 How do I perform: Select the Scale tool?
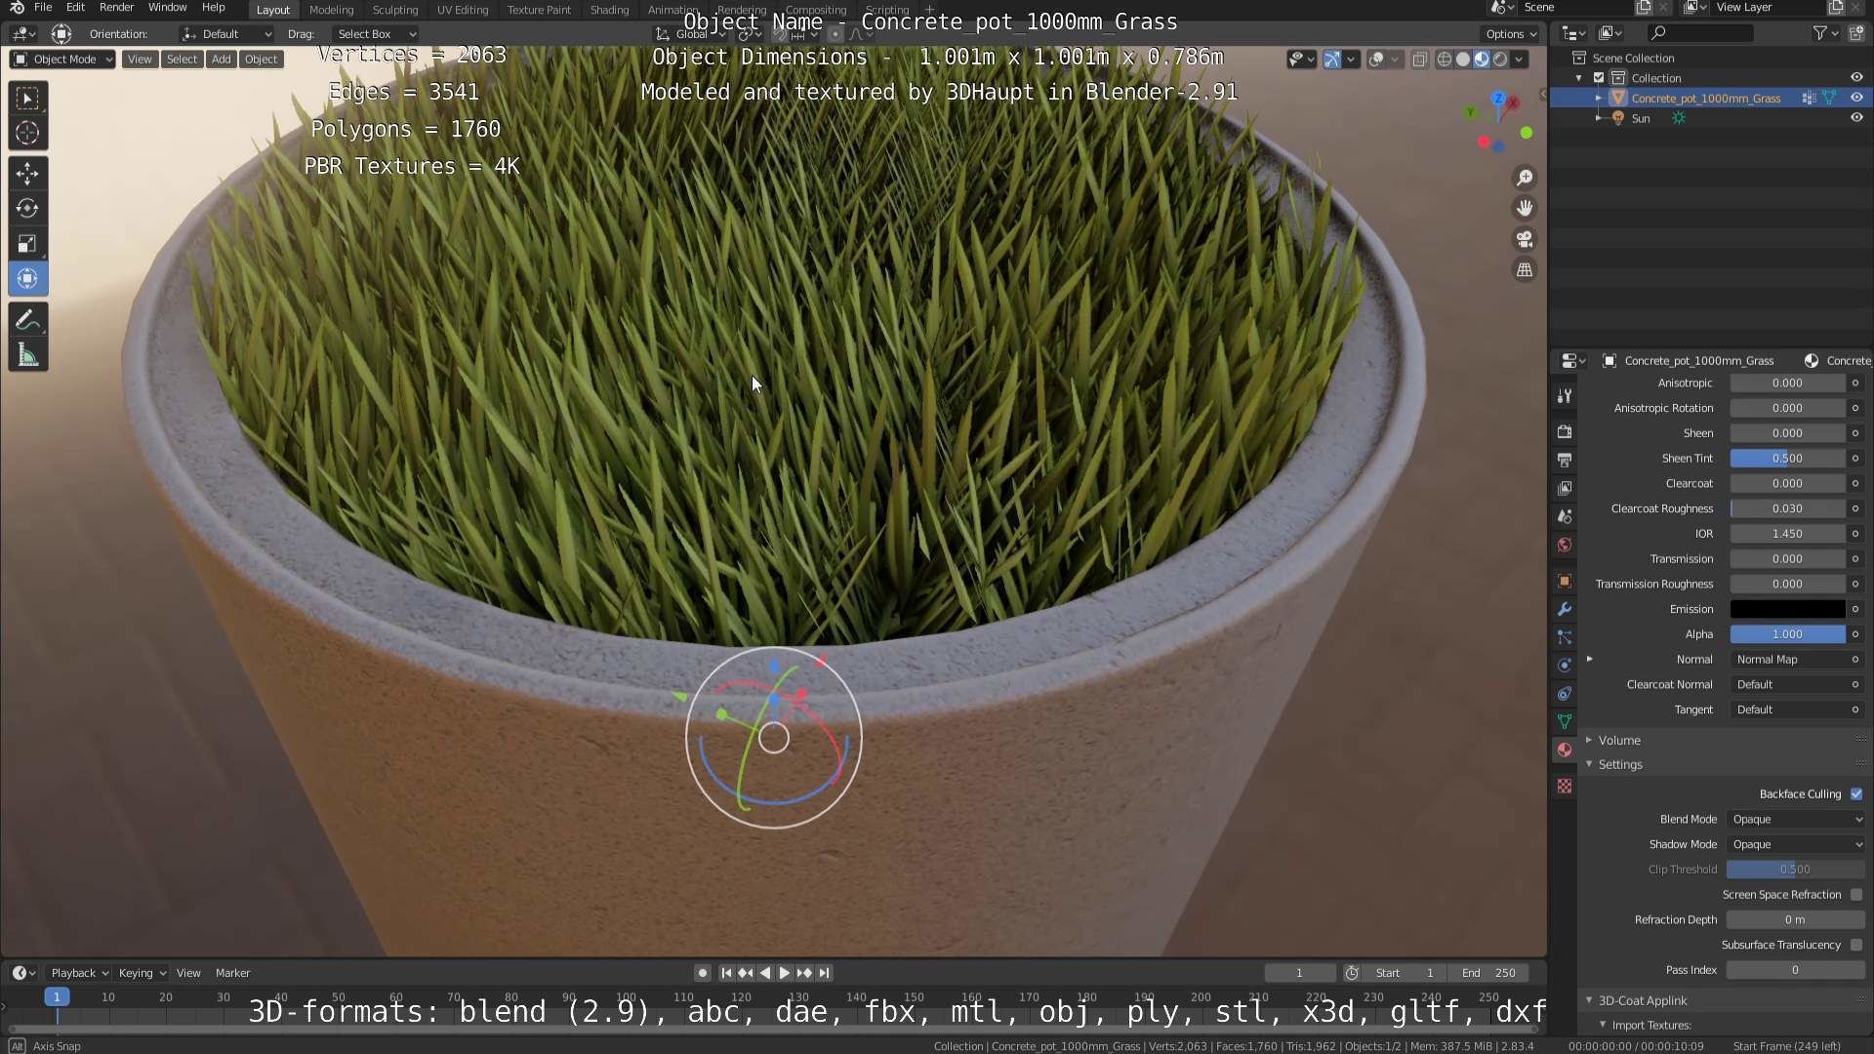(27, 243)
